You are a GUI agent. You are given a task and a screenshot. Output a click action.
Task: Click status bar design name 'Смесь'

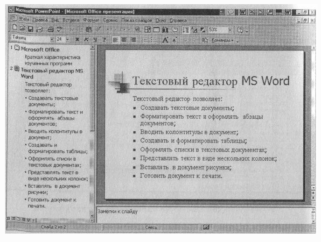click(x=151, y=227)
